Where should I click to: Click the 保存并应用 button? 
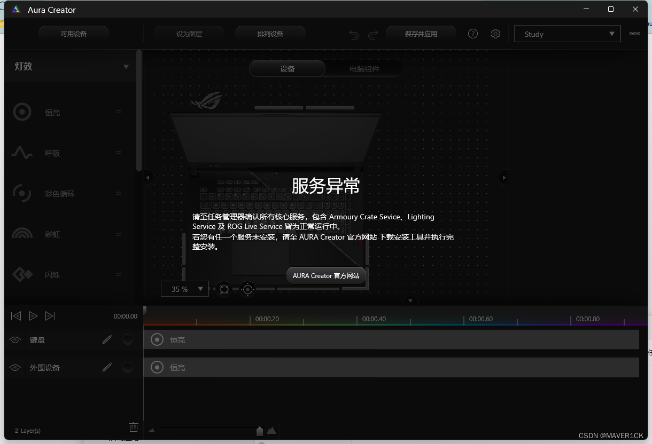pyautogui.click(x=421, y=34)
